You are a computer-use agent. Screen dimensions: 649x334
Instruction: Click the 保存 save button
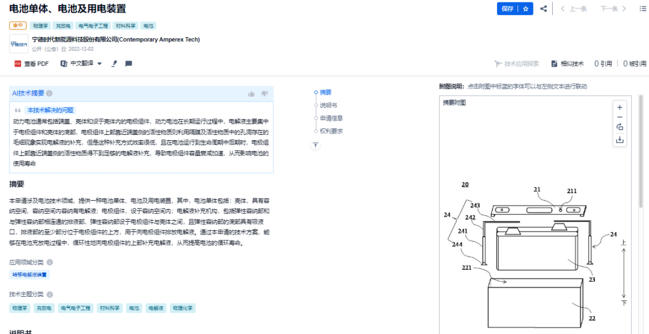pos(507,8)
